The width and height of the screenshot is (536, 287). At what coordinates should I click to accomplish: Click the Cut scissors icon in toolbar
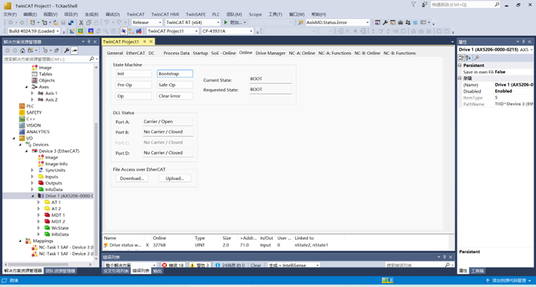tap(81, 22)
